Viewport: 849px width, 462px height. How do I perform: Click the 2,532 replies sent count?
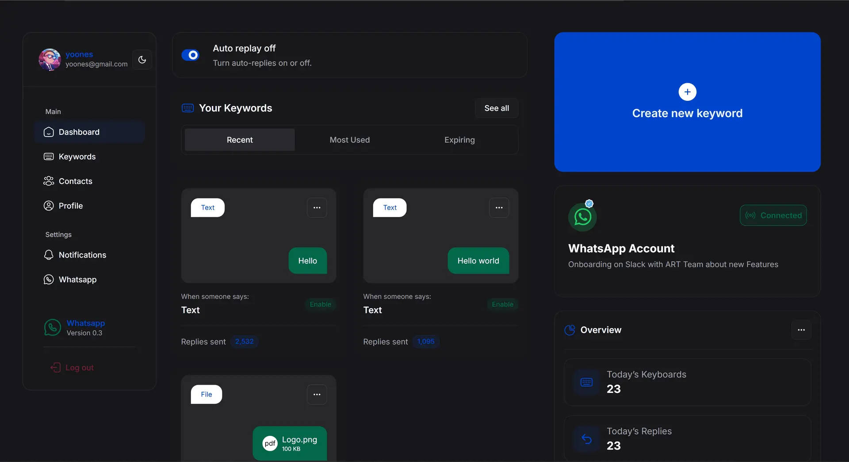point(245,342)
